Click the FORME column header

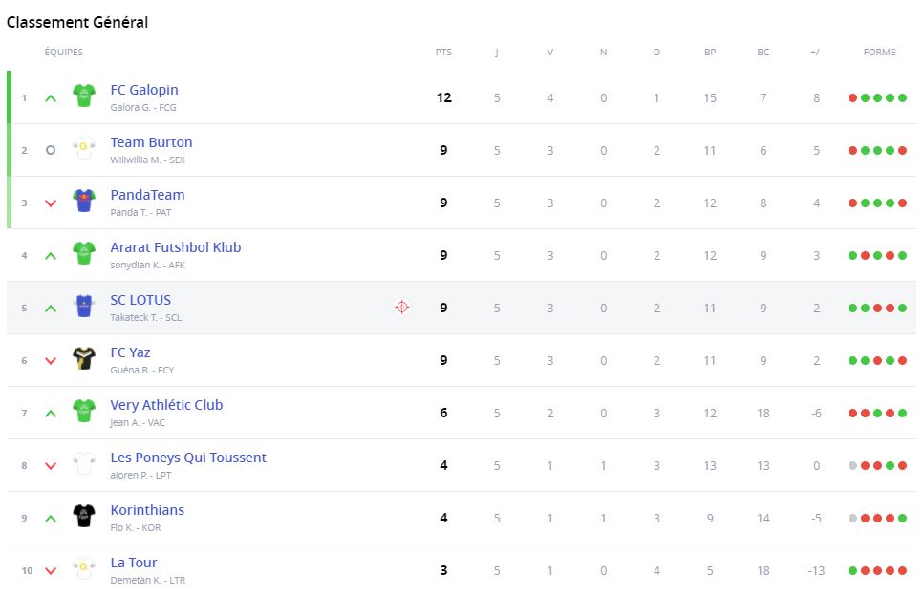[x=879, y=53]
